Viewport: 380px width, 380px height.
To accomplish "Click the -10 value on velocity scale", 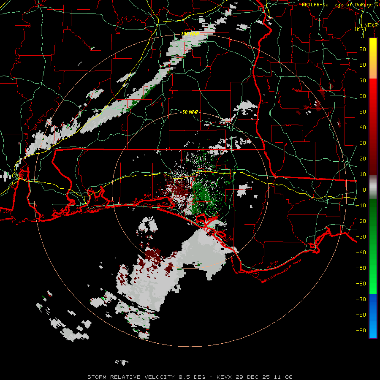I will [x=361, y=206].
